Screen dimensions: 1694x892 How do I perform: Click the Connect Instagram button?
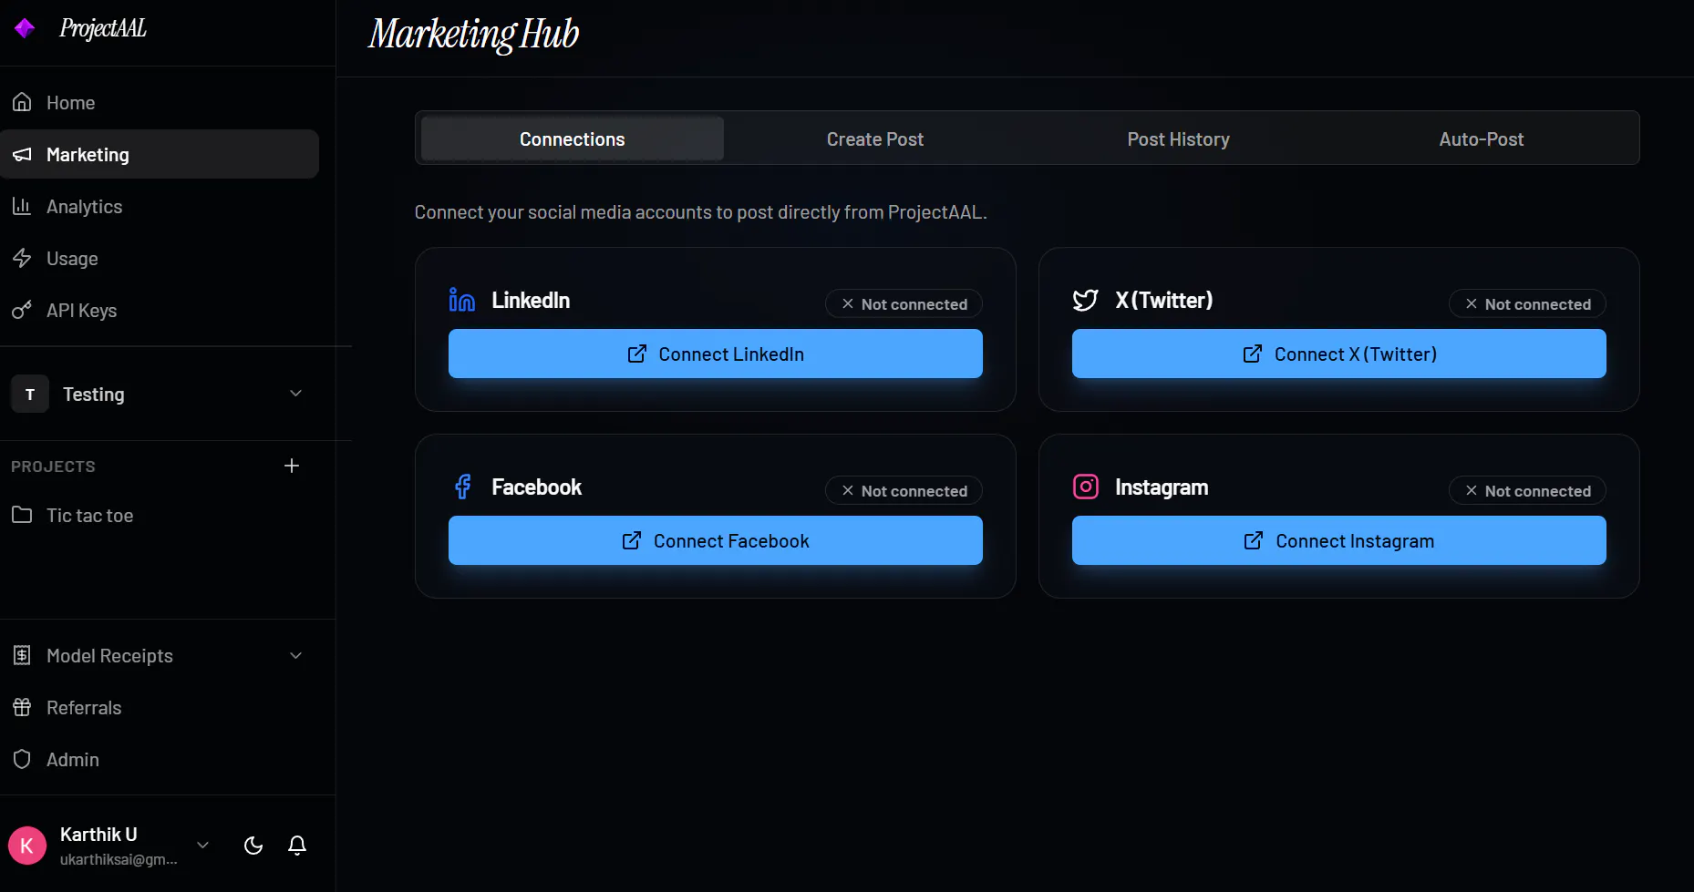pos(1339,540)
